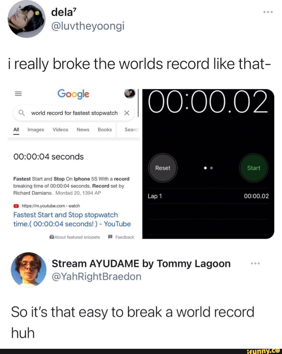Tap the green Start button
This screenshot has height=354, width=282.
click(x=254, y=168)
